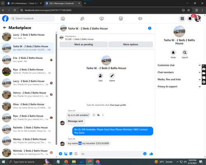Choose a GIF icon in composer
The height and width of the screenshot is (165, 206).
(76, 154)
